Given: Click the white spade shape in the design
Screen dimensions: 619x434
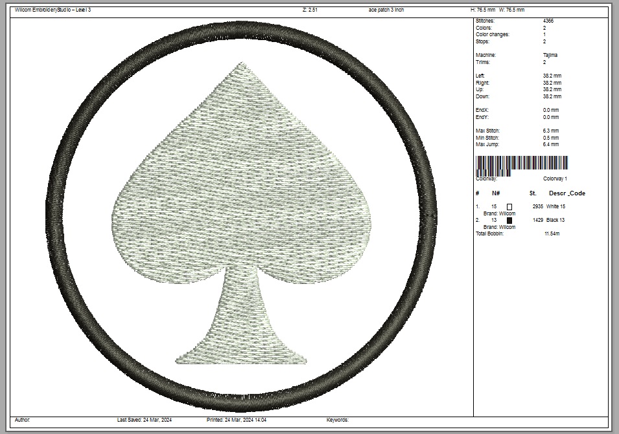Looking at the screenshot, I should (x=241, y=194).
